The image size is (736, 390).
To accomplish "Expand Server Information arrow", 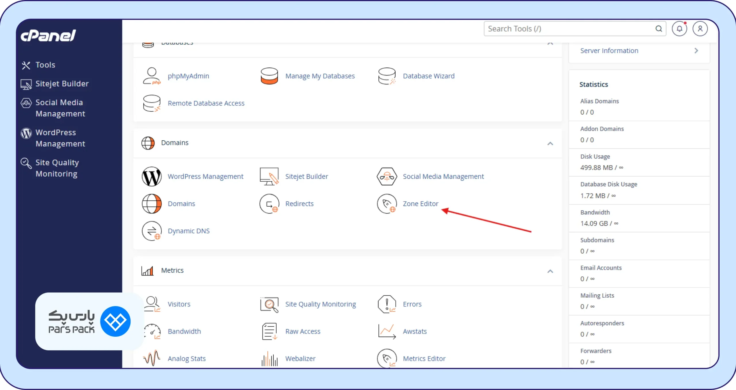I will 696,51.
